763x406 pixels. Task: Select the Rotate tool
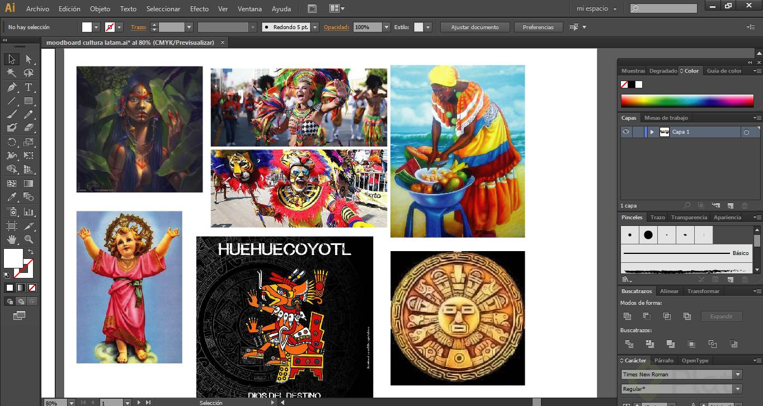(11, 142)
